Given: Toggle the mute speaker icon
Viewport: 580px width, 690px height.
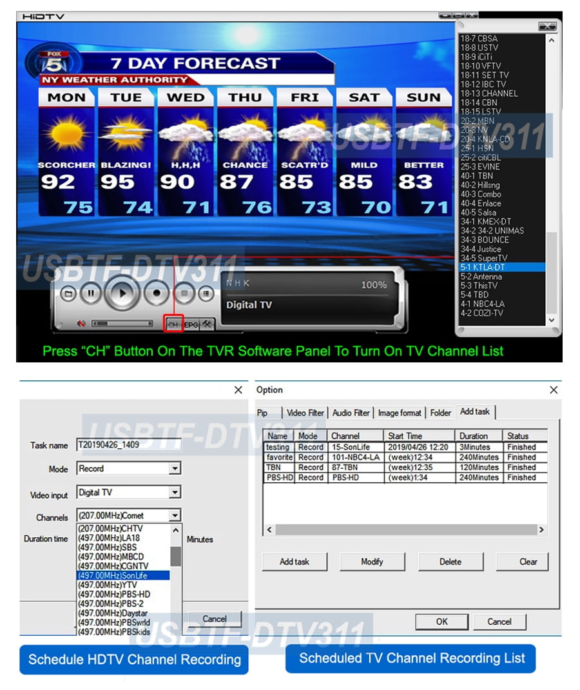Looking at the screenshot, I should click(x=81, y=323).
